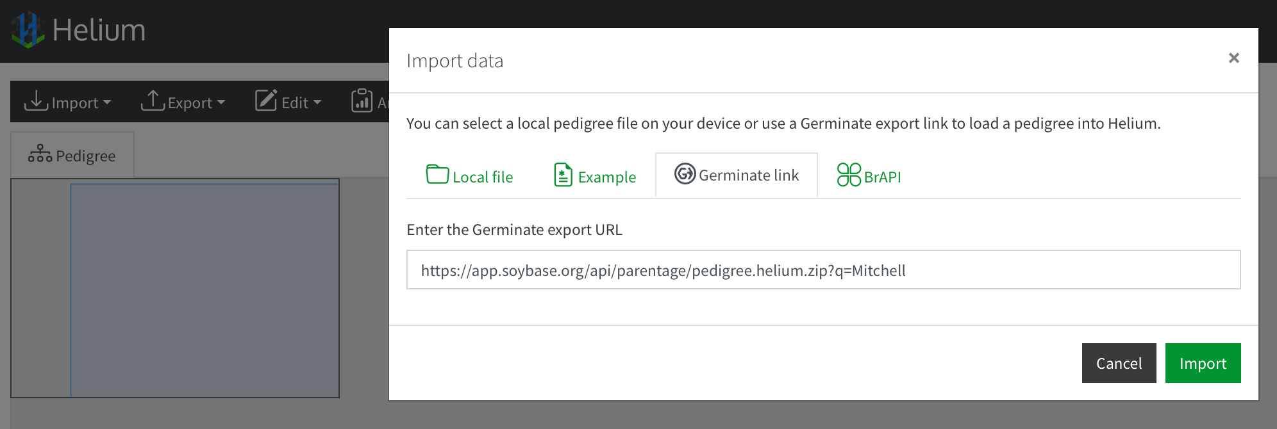Expand the Import dropdown caret in the toolbar
1277x429 pixels.
pos(107,102)
